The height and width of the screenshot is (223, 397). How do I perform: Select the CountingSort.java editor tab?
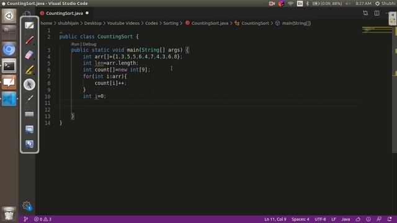[x=65, y=13]
